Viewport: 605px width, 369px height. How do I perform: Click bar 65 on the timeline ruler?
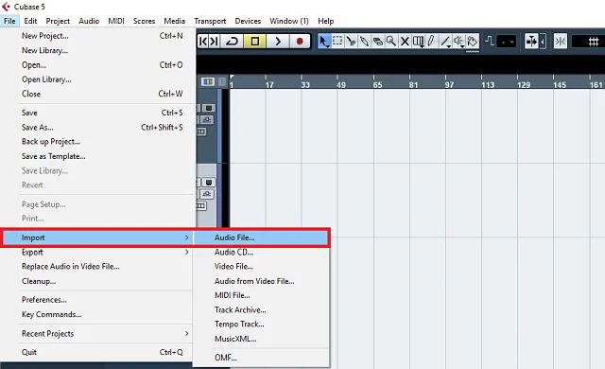(x=377, y=84)
